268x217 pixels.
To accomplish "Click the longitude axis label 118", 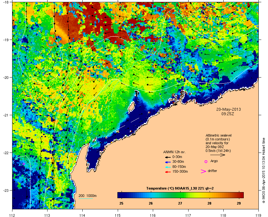I will click(223, 215).
